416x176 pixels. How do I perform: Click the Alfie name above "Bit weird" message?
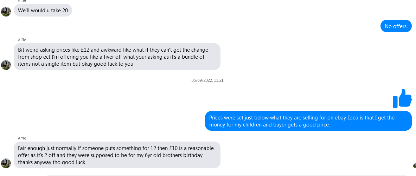tap(22, 40)
